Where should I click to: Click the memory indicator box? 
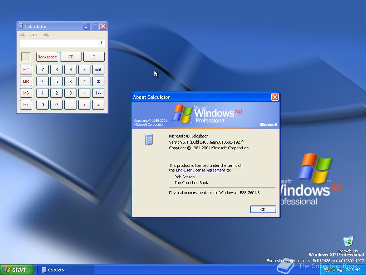26,57
